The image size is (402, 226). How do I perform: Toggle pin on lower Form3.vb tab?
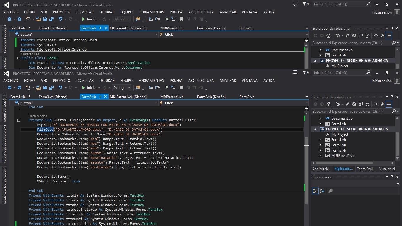tap(100, 97)
